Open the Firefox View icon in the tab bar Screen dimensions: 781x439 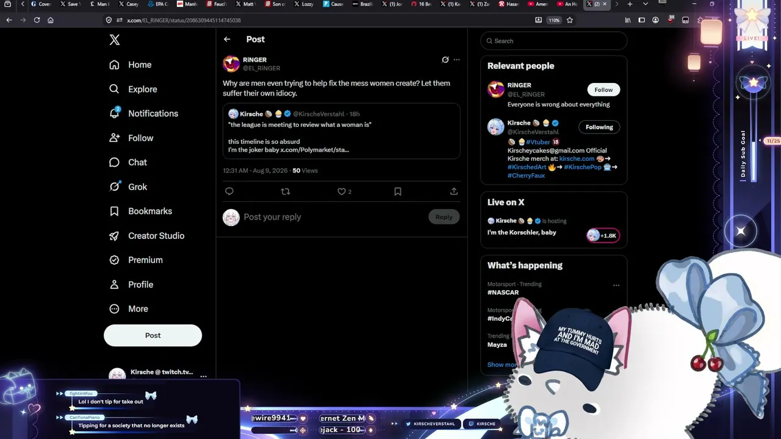pos(7,4)
